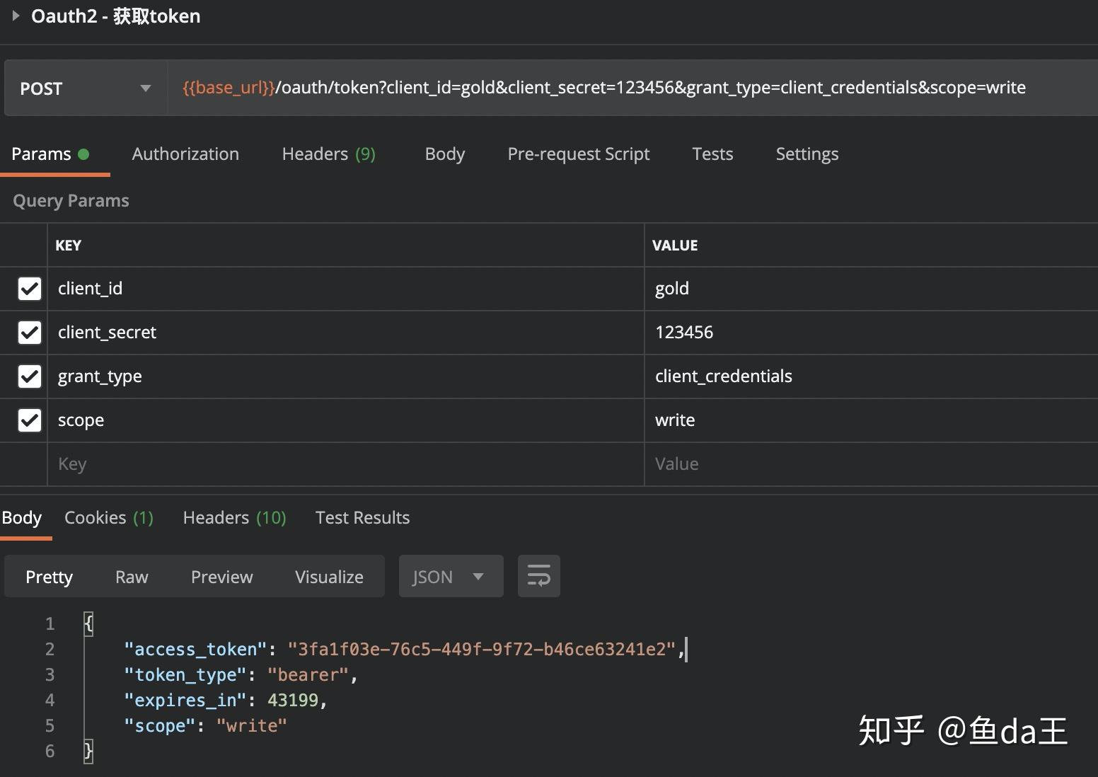Click the value cell containing 123456
The width and height of the screenshot is (1098, 777).
coord(872,333)
